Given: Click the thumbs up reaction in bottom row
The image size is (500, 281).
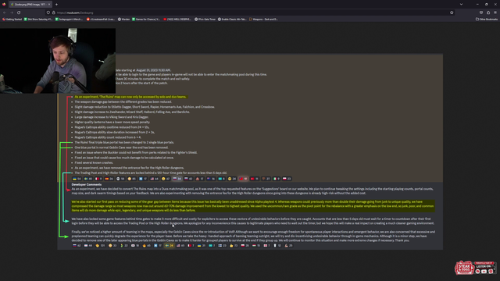Looking at the screenshot, I should tap(234, 246).
